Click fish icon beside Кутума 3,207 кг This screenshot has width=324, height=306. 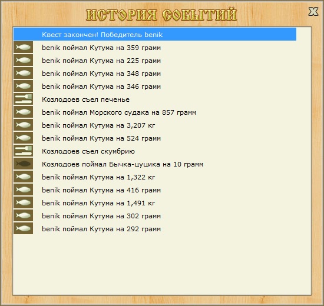click(x=23, y=125)
